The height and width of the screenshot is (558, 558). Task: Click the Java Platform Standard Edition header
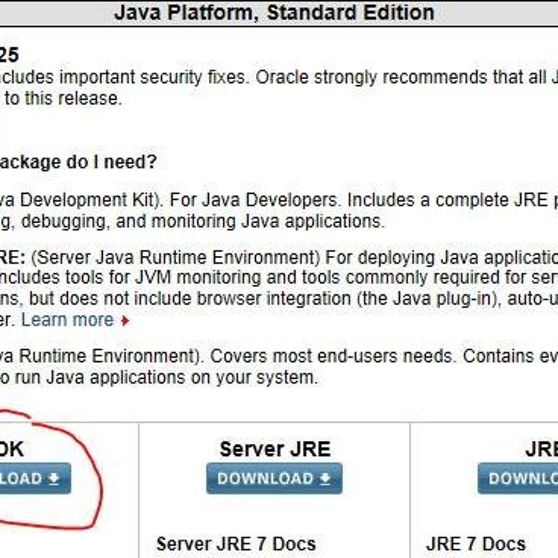pos(275,11)
